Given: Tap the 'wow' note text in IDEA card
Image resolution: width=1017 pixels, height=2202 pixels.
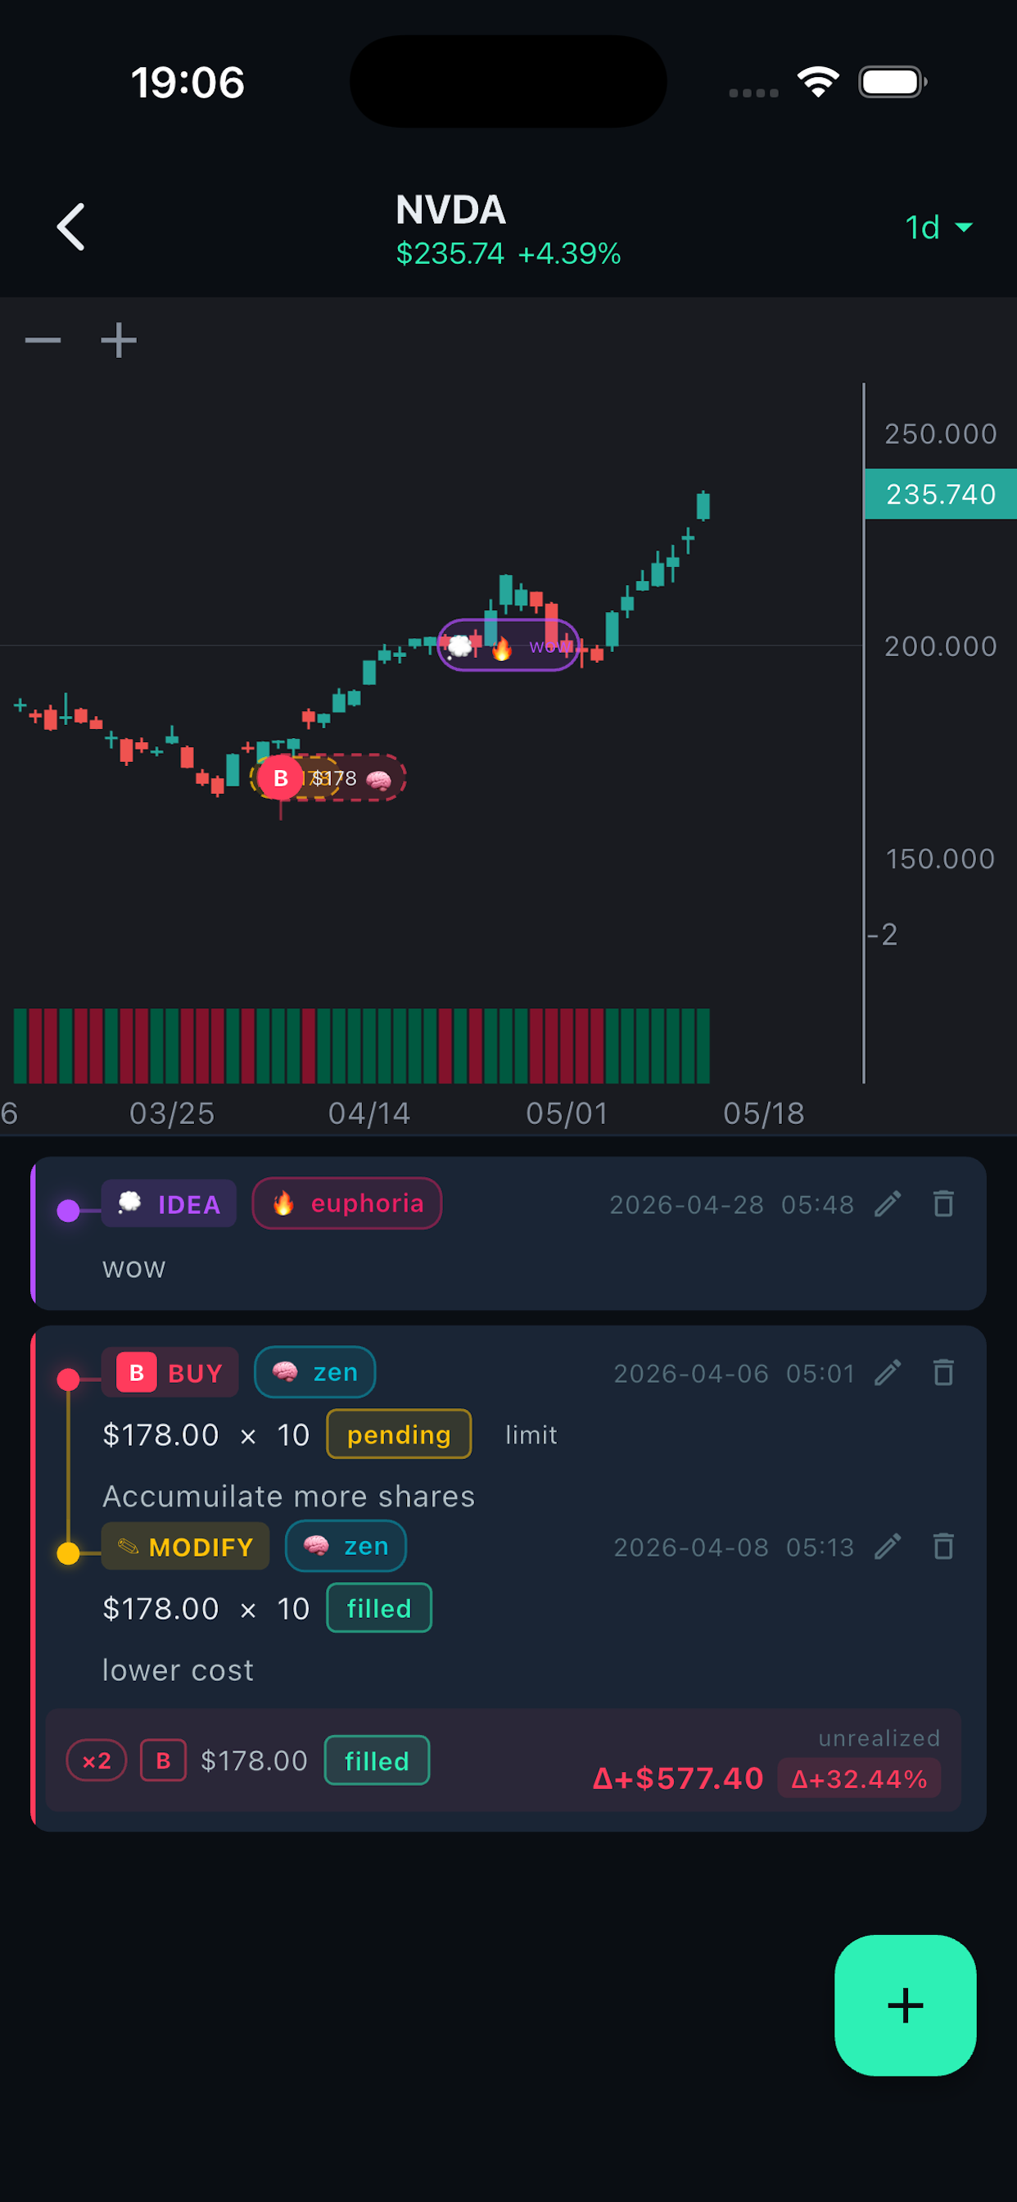Looking at the screenshot, I should pyautogui.click(x=134, y=1267).
